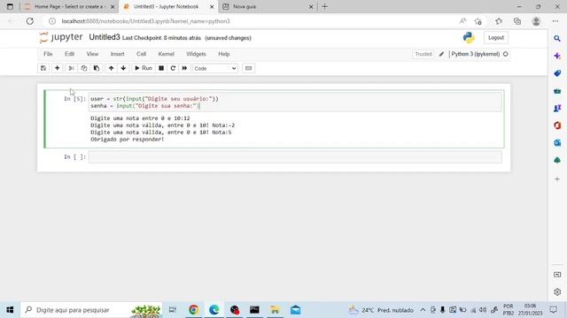567x318 pixels.
Task: Open the Kernel menu
Action: 166,54
